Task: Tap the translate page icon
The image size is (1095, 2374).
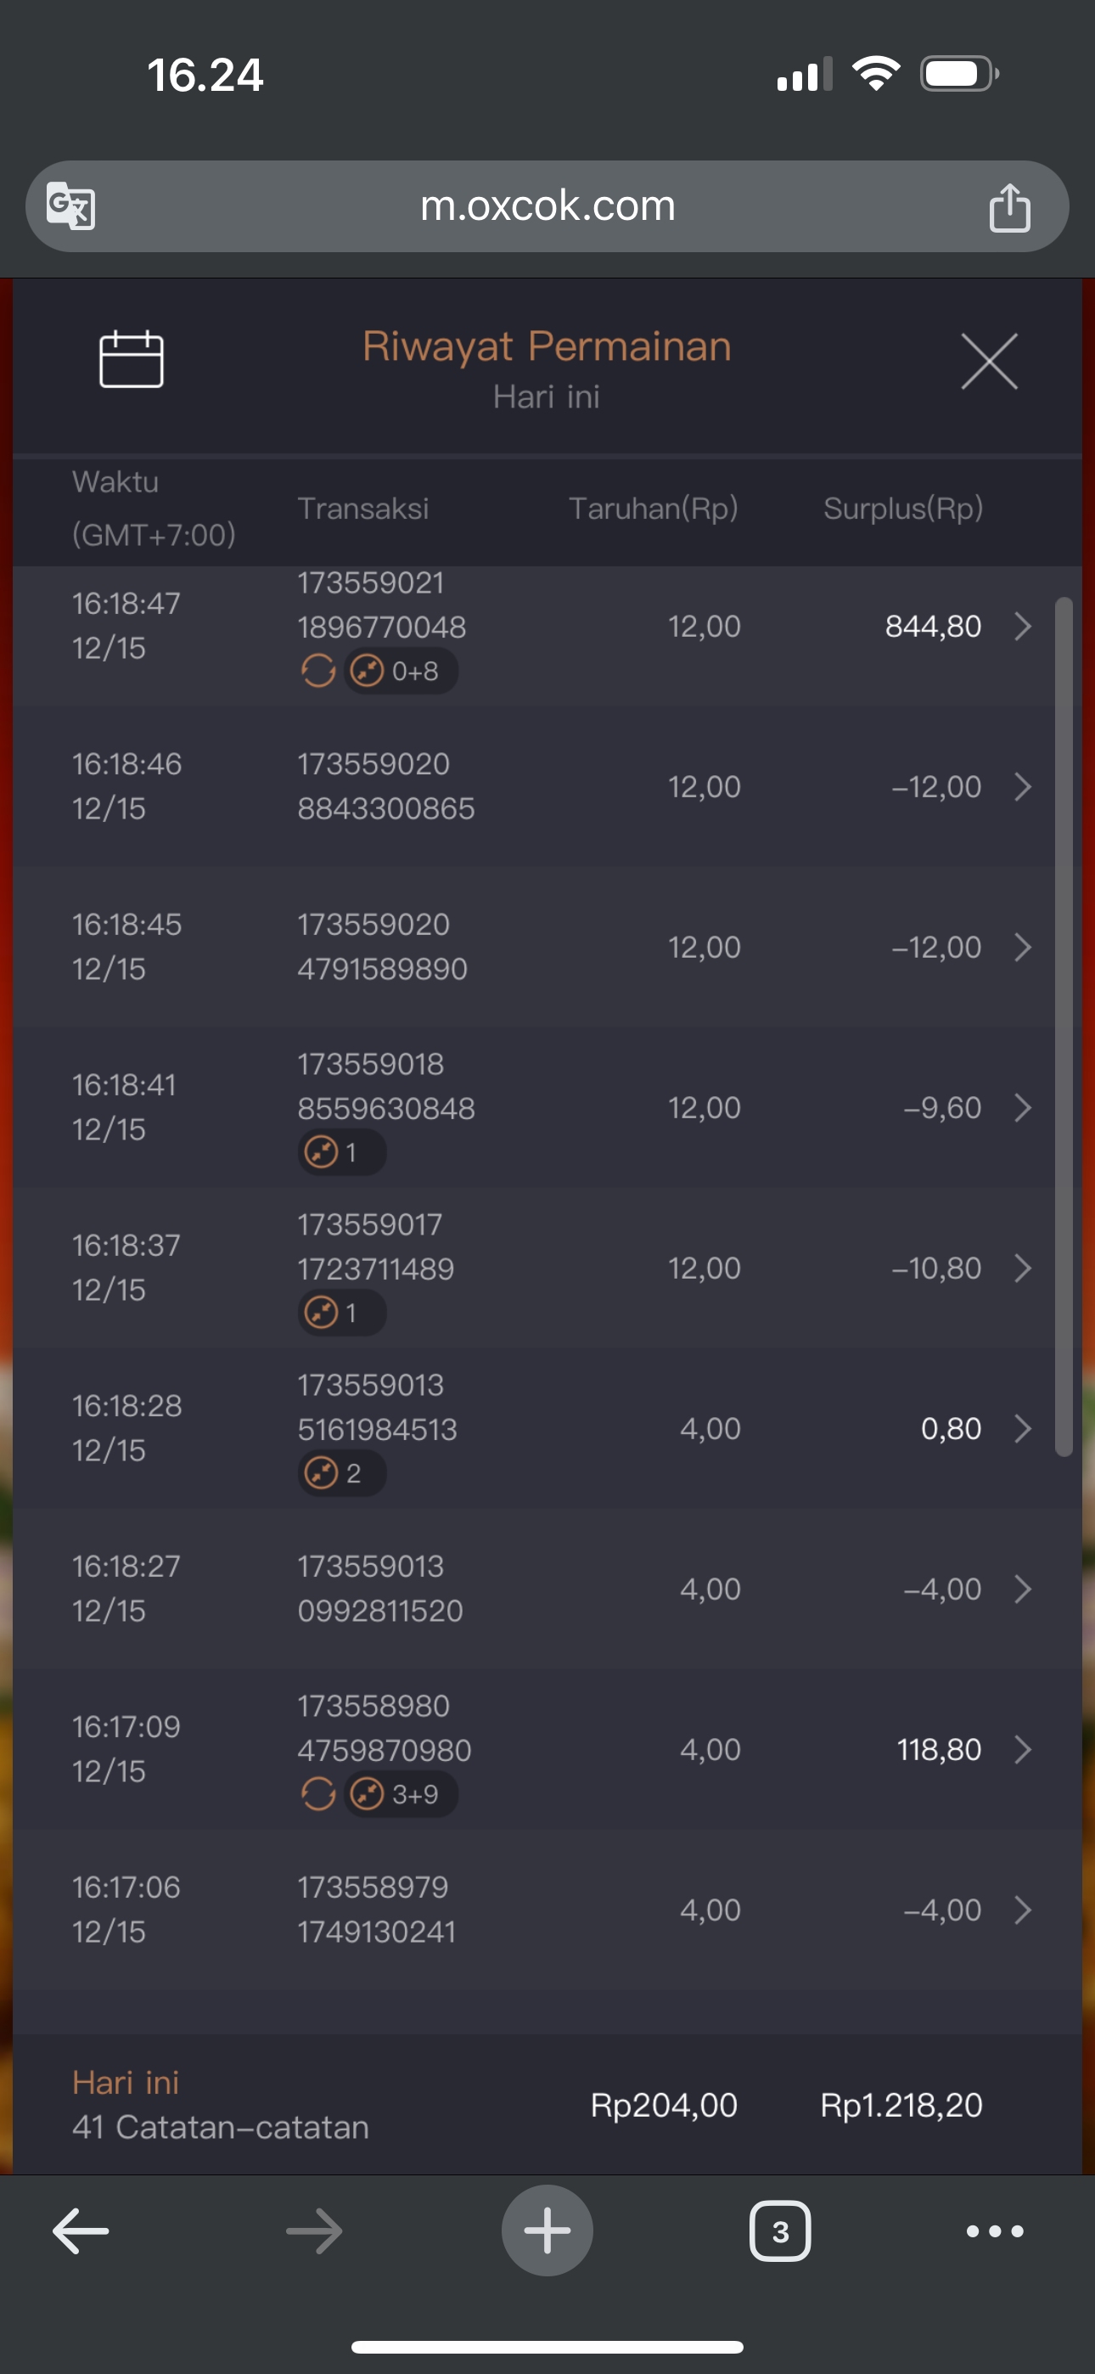Action: coord(71,206)
